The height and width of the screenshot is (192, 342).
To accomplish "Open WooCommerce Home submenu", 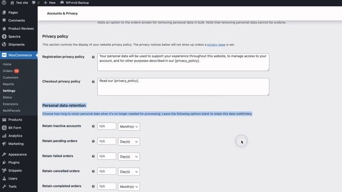I will click(x=7, y=64).
